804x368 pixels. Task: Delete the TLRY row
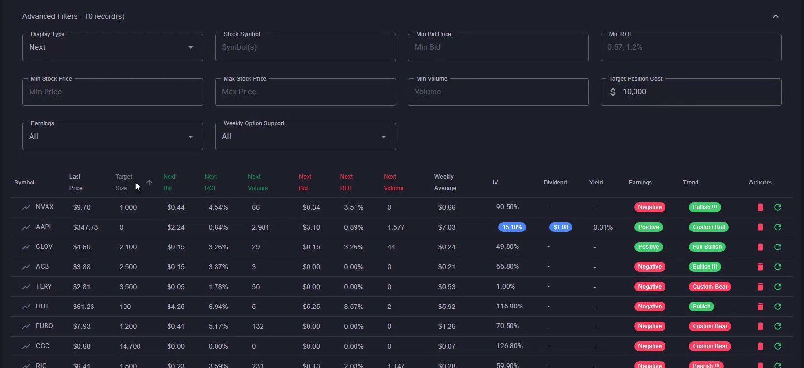click(760, 287)
